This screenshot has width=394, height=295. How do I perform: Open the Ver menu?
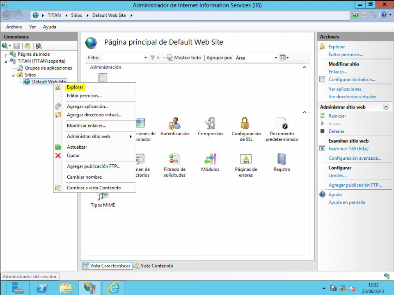pyautogui.click(x=32, y=27)
